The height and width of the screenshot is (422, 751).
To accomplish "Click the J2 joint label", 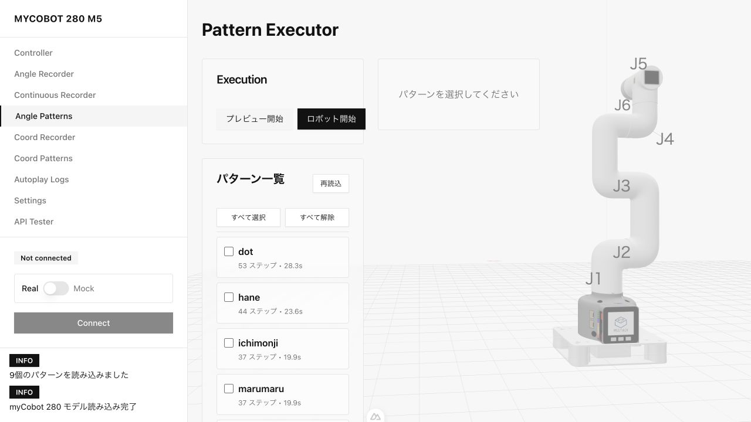I will pos(621,252).
